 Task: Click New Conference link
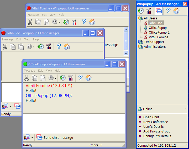click(x=156, y=122)
